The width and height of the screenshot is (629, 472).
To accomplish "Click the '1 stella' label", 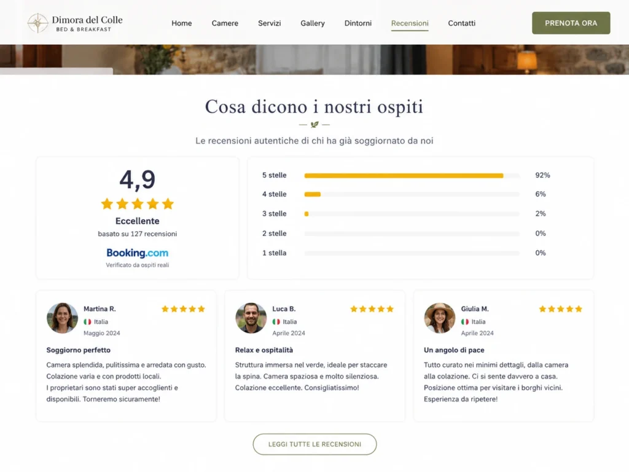I will [275, 253].
